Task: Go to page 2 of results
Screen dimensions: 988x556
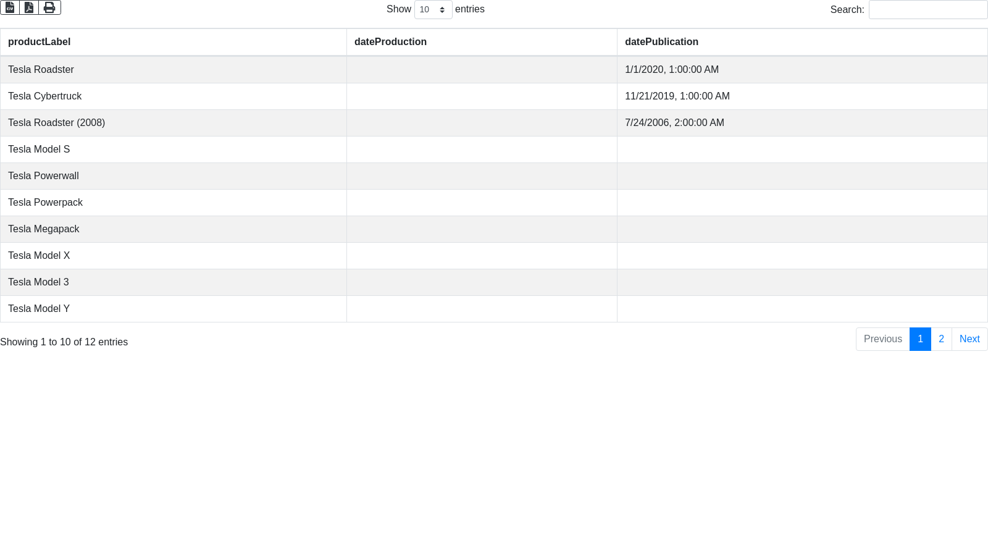Action: click(941, 339)
